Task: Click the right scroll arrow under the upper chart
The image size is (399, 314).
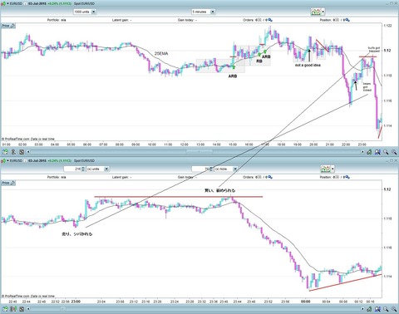Action: click(362, 152)
